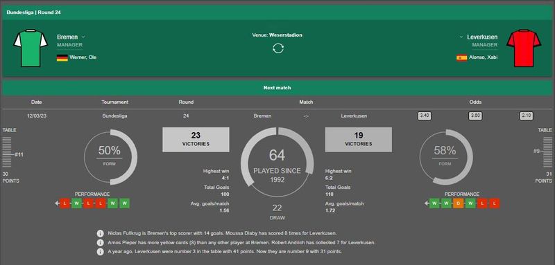Select the 3.80 draw odds
This screenshot has height=265, width=555.
coord(475,116)
